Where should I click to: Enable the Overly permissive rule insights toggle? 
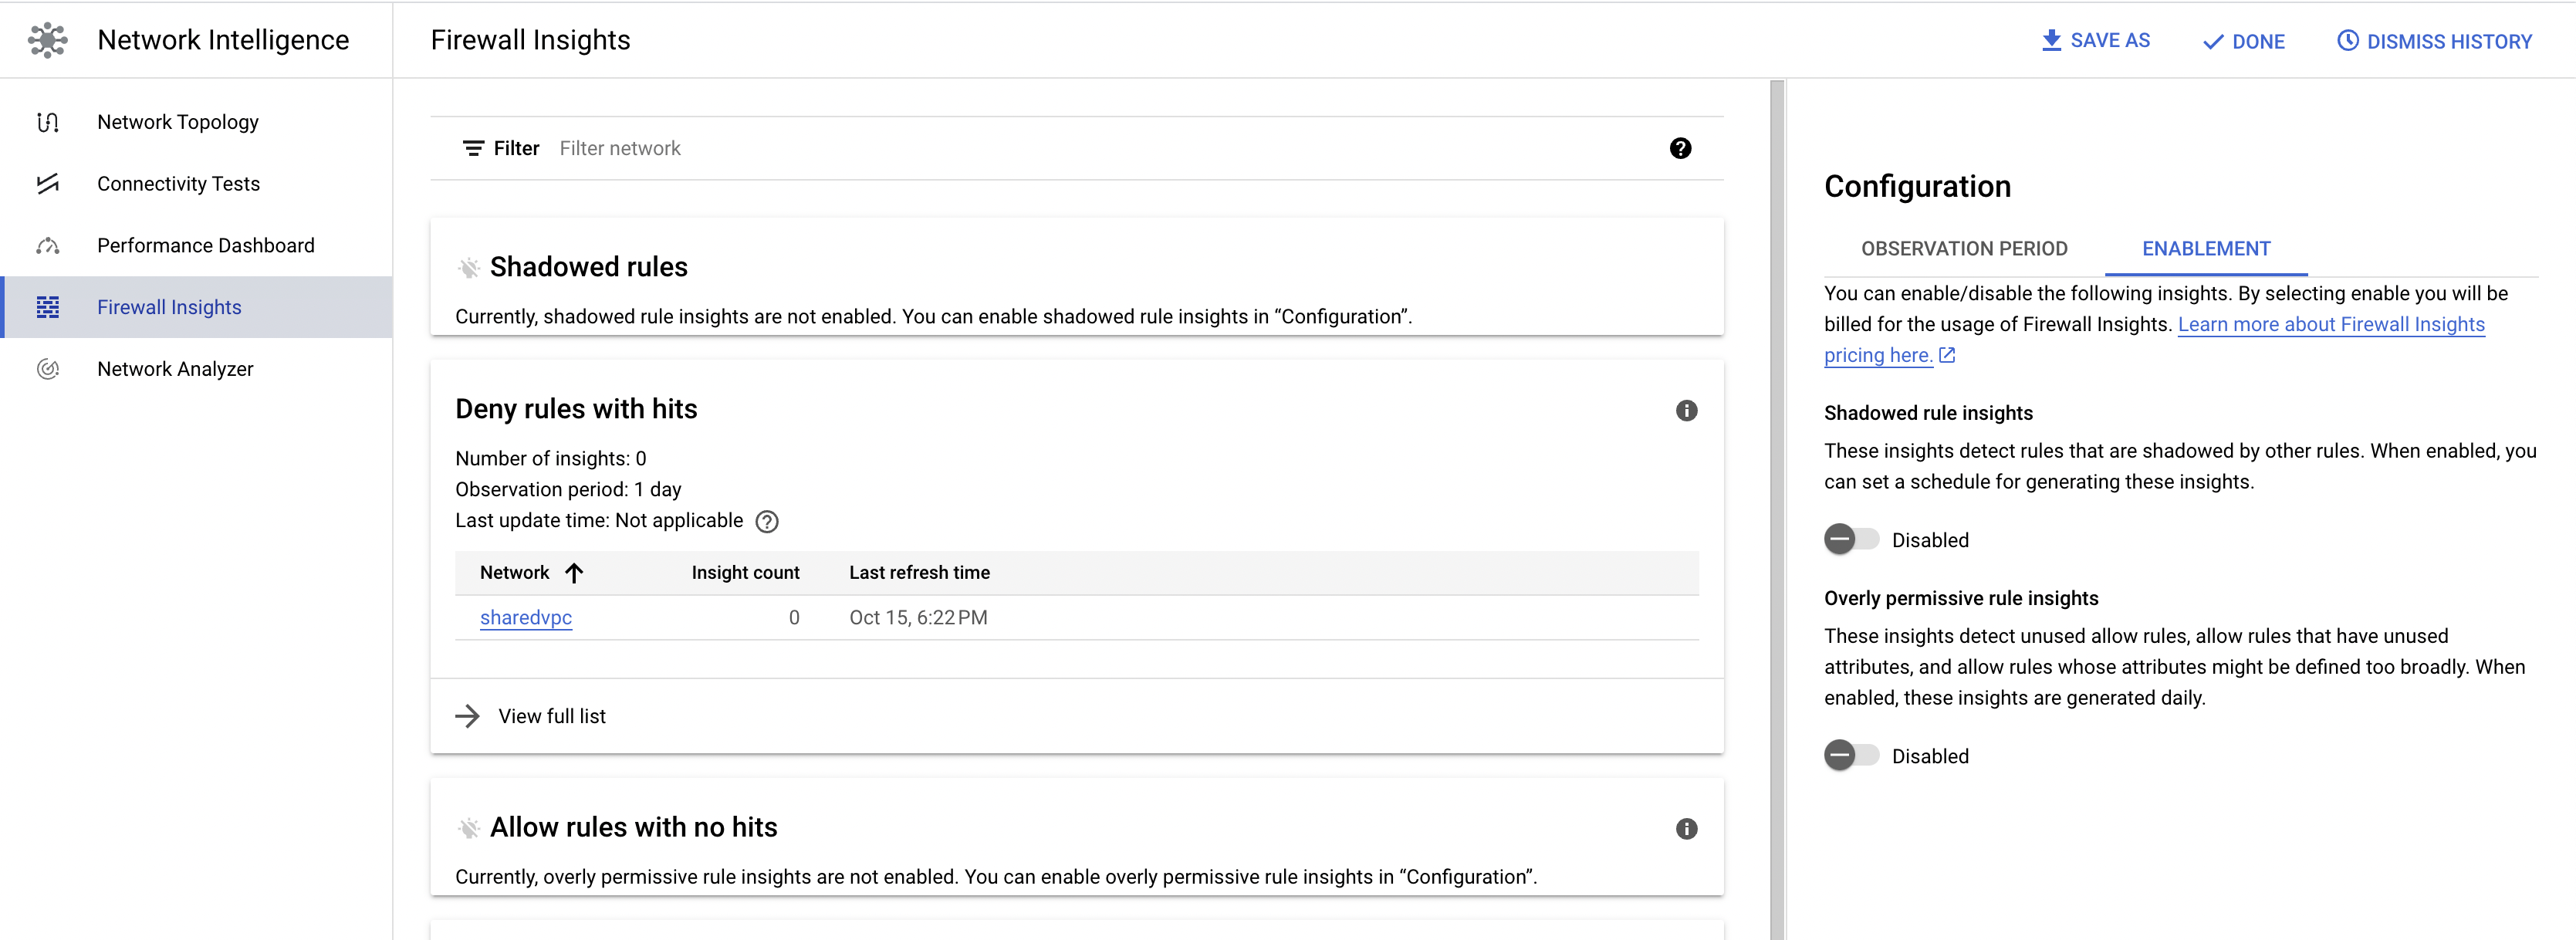(1850, 756)
